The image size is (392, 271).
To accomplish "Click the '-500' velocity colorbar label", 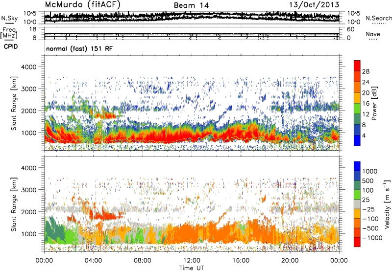I will [x=370, y=228].
